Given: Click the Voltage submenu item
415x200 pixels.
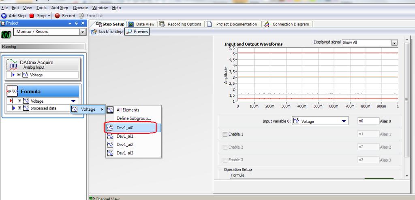Looking at the screenshot, I should click(x=88, y=109).
